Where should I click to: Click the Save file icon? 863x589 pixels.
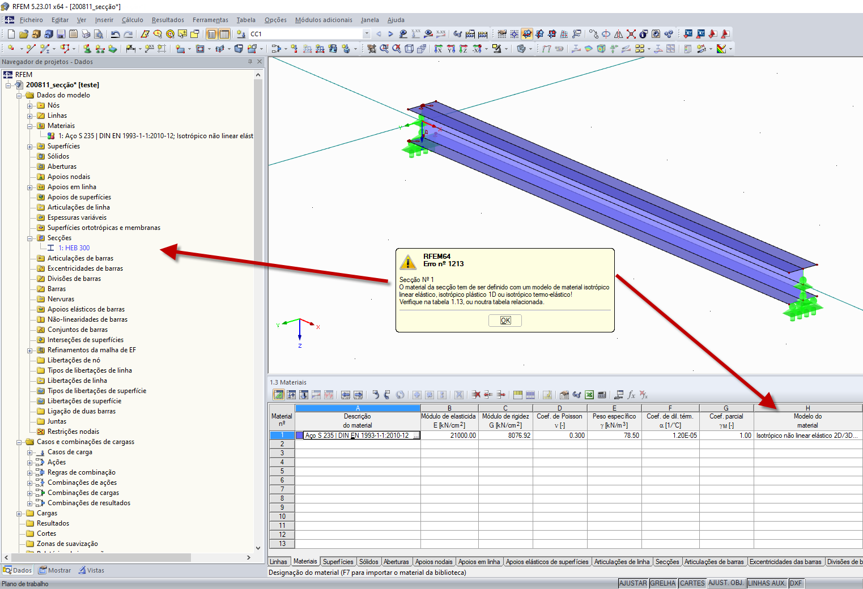(61, 34)
